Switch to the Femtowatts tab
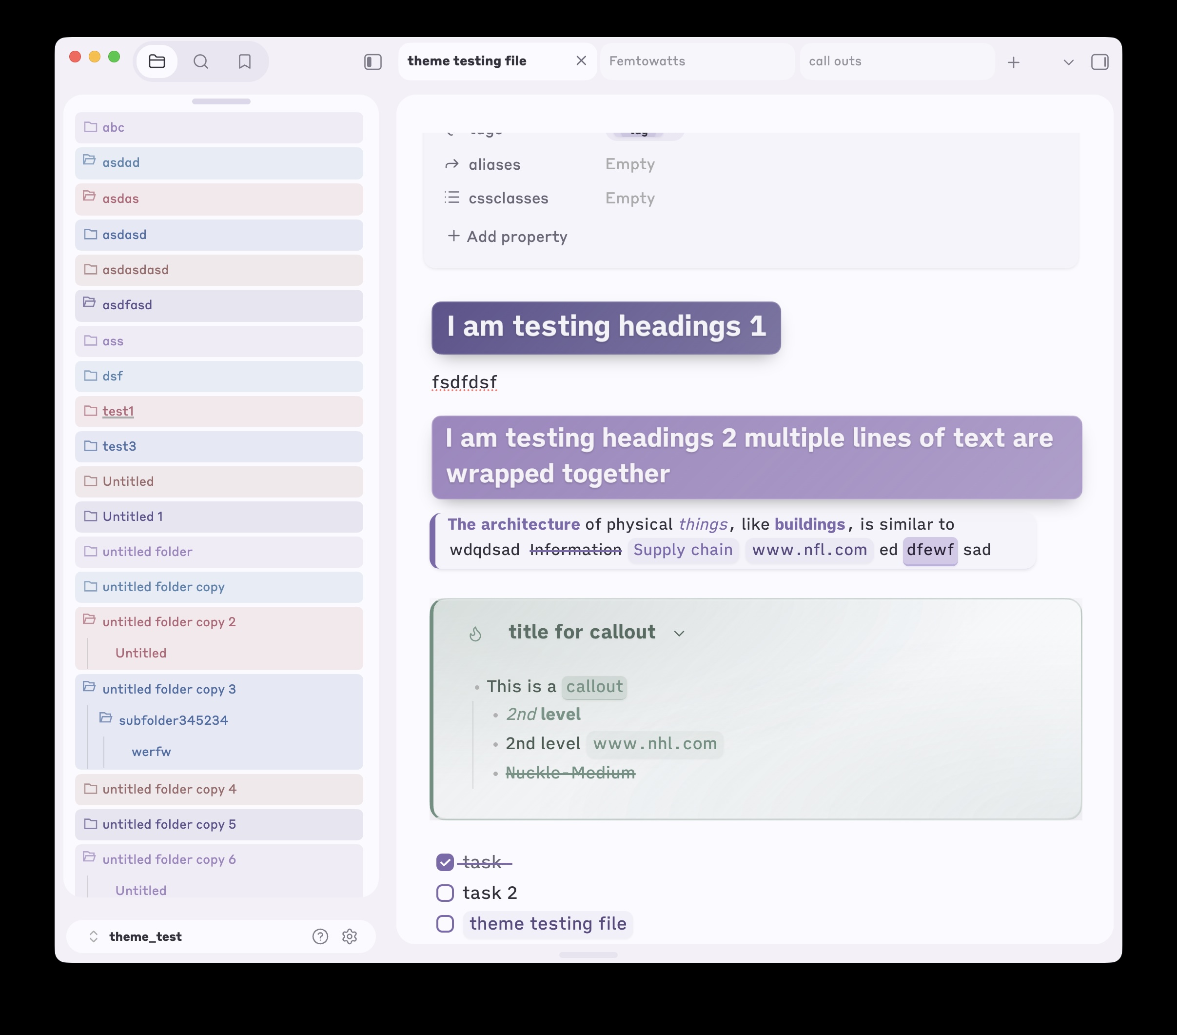This screenshot has height=1035, width=1177. (697, 61)
